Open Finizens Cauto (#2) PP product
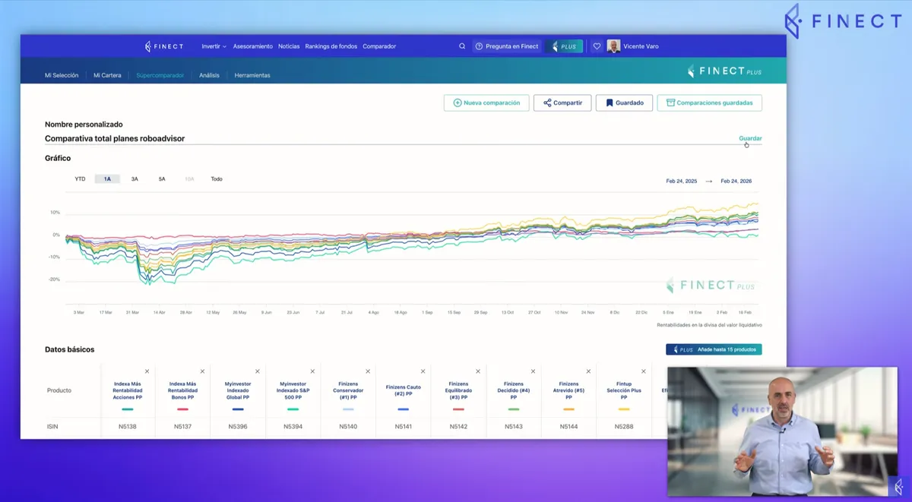The height and width of the screenshot is (502, 912). pyautogui.click(x=403, y=390)
